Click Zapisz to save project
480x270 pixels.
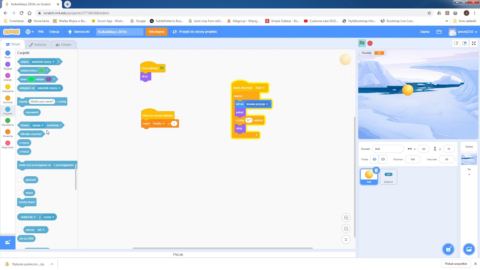click(x=425, y=32)
